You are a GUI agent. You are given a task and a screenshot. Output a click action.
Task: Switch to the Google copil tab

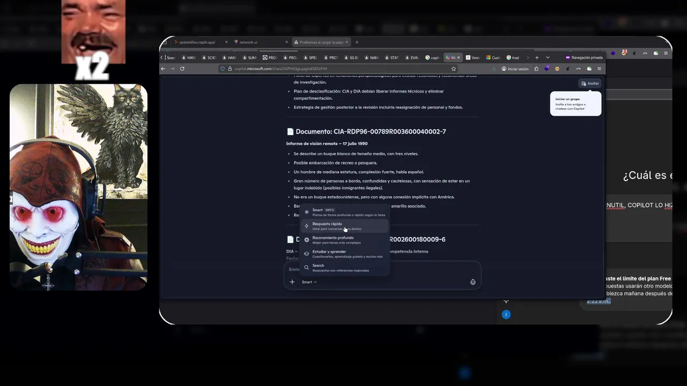432,57
